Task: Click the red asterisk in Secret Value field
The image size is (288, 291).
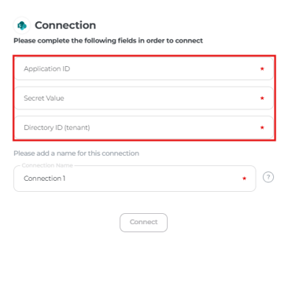Action: [262, 98]
